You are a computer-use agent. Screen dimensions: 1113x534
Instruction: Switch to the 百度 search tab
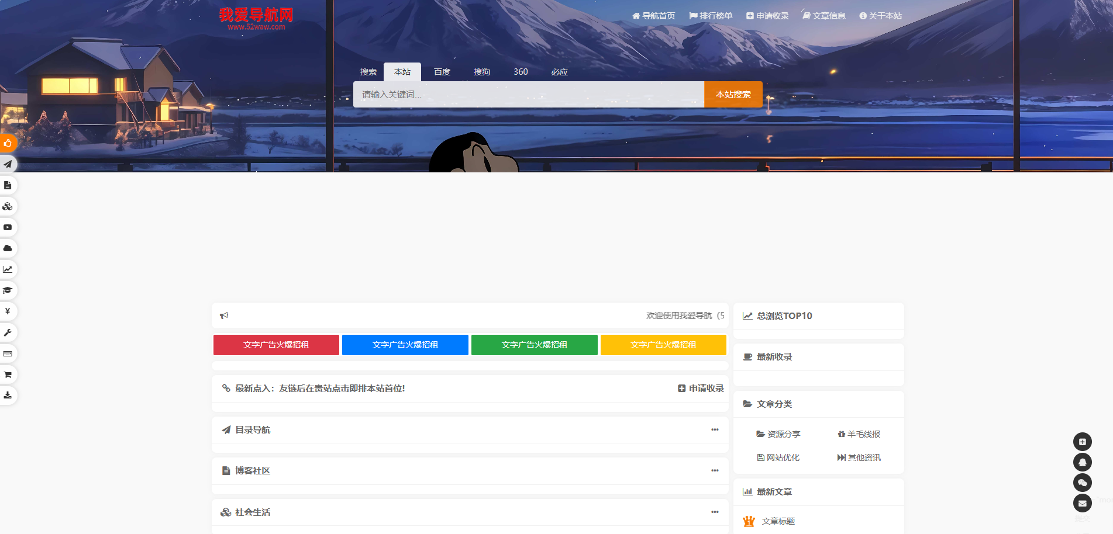click(442, 72)
